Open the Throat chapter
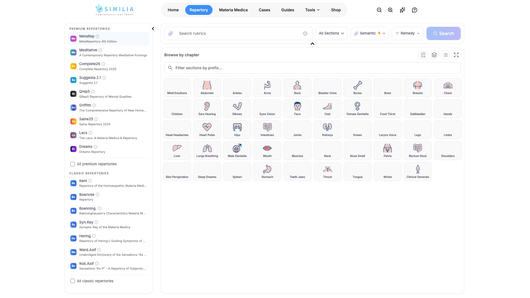This screenshot has height=298, width=530. pyautogui.click(x=327, y=172)
